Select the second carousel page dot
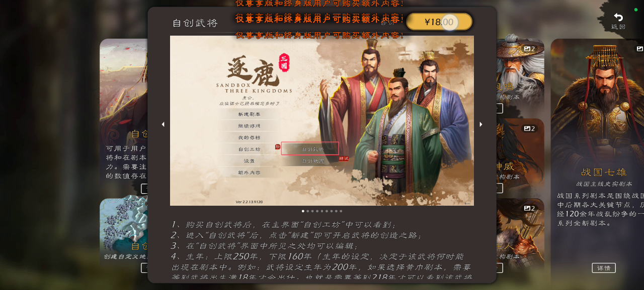 pos(308,211)
